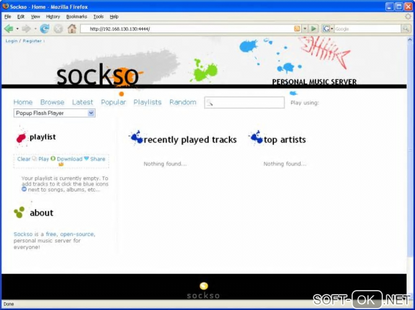Open the Google search engine selector
415x310 pixels.
click(x=328, y=28)
